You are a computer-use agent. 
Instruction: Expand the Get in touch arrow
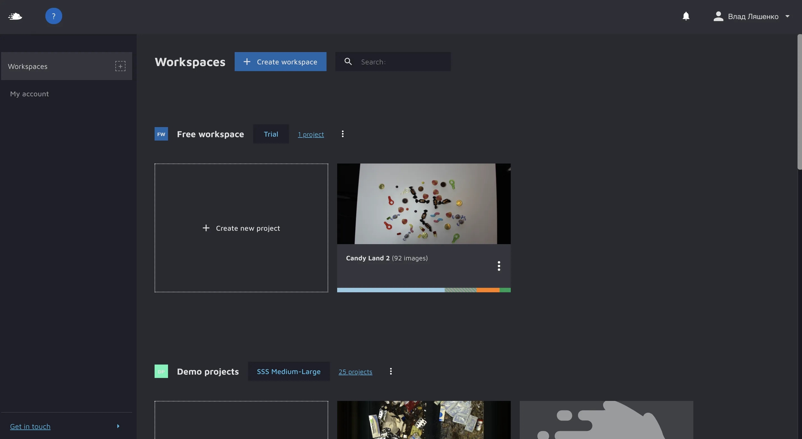118,426
